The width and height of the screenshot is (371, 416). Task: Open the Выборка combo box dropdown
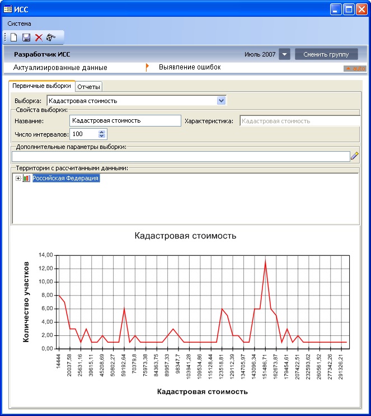[221, 101]
